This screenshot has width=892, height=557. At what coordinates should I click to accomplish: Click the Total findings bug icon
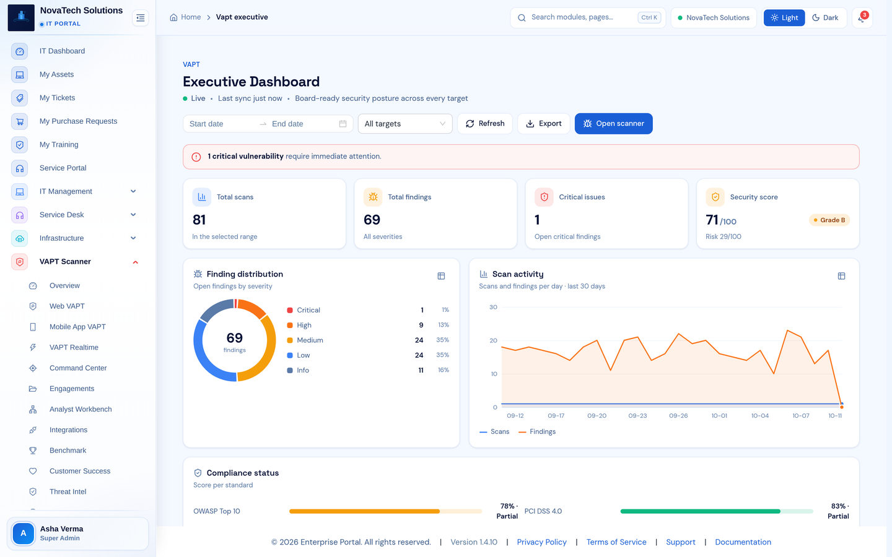tap(373, 197)
